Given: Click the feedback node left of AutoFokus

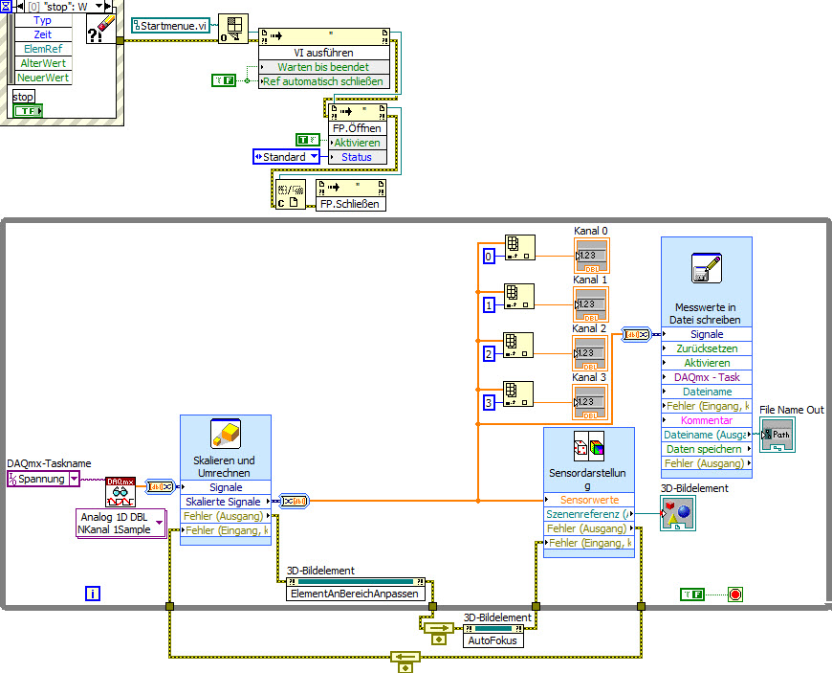Looking at the screenshot, I should [x=439, y=633].
